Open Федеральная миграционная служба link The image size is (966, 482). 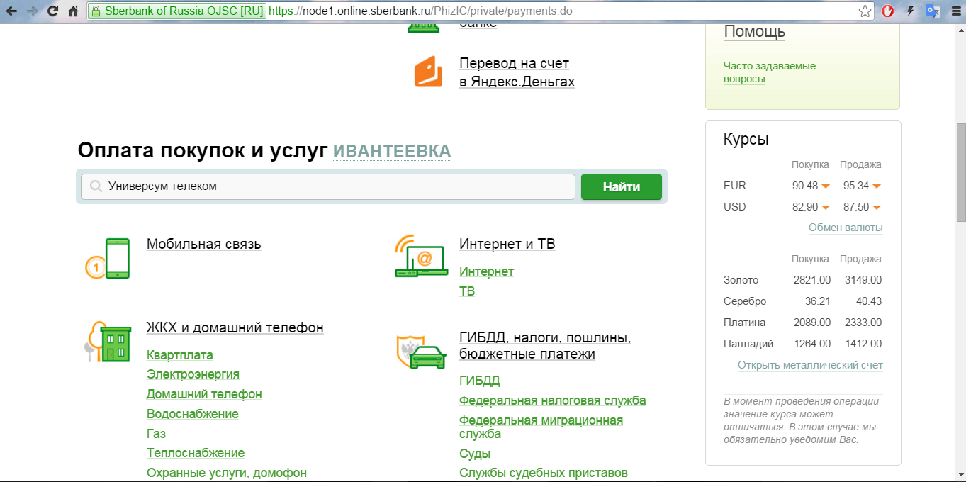pos(541,427)
